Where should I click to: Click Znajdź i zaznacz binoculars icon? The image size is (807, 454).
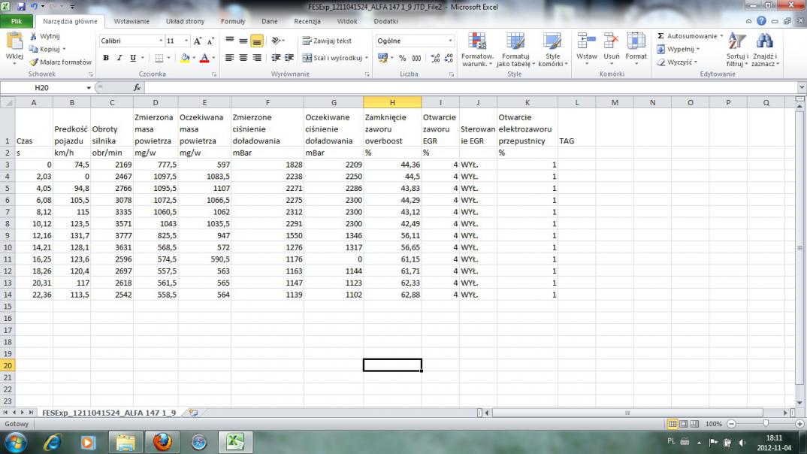(x=764, y=42)
